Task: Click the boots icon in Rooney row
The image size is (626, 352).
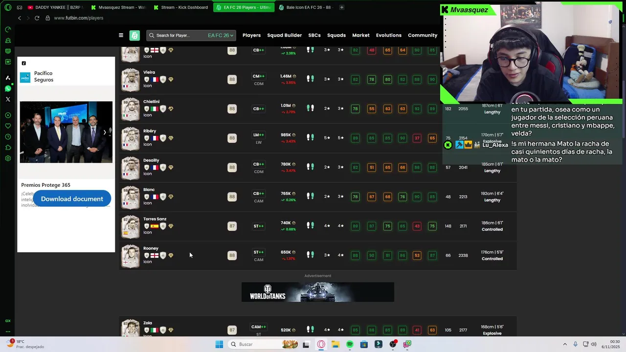Action: point(310,255)
